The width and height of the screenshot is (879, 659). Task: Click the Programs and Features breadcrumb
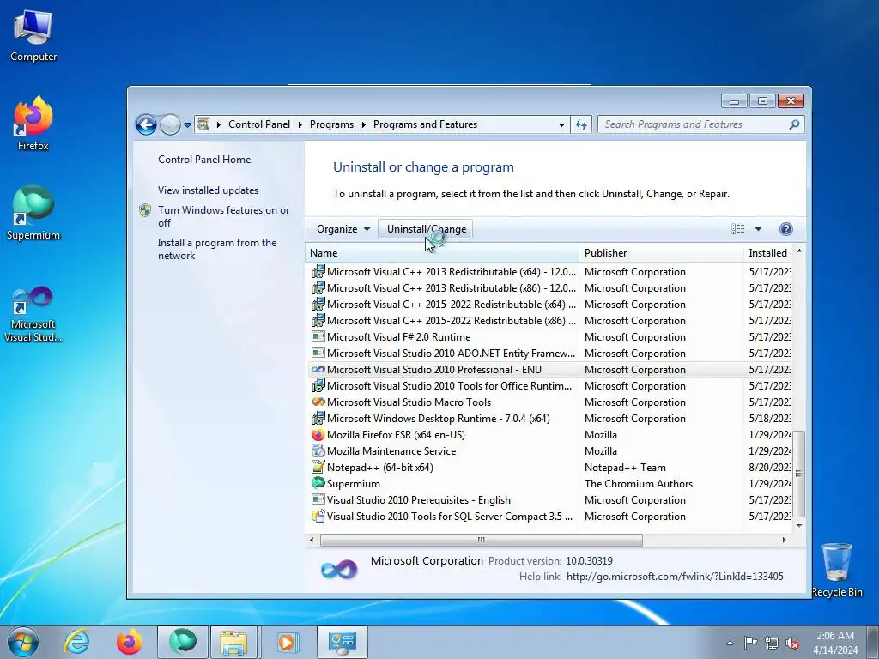coord(426,124)
